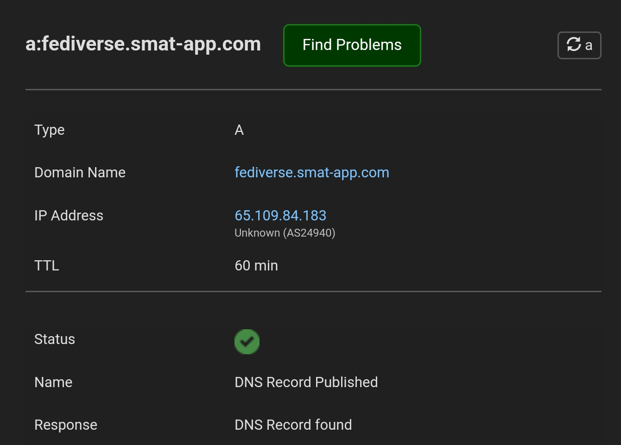
Task: Click the Unknown (AS24940) ASN text
Action: (x=285, y=233)
